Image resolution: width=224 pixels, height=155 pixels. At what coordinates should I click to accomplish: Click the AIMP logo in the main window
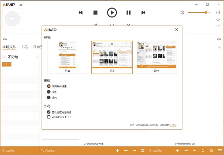click(x=9, y=5)
